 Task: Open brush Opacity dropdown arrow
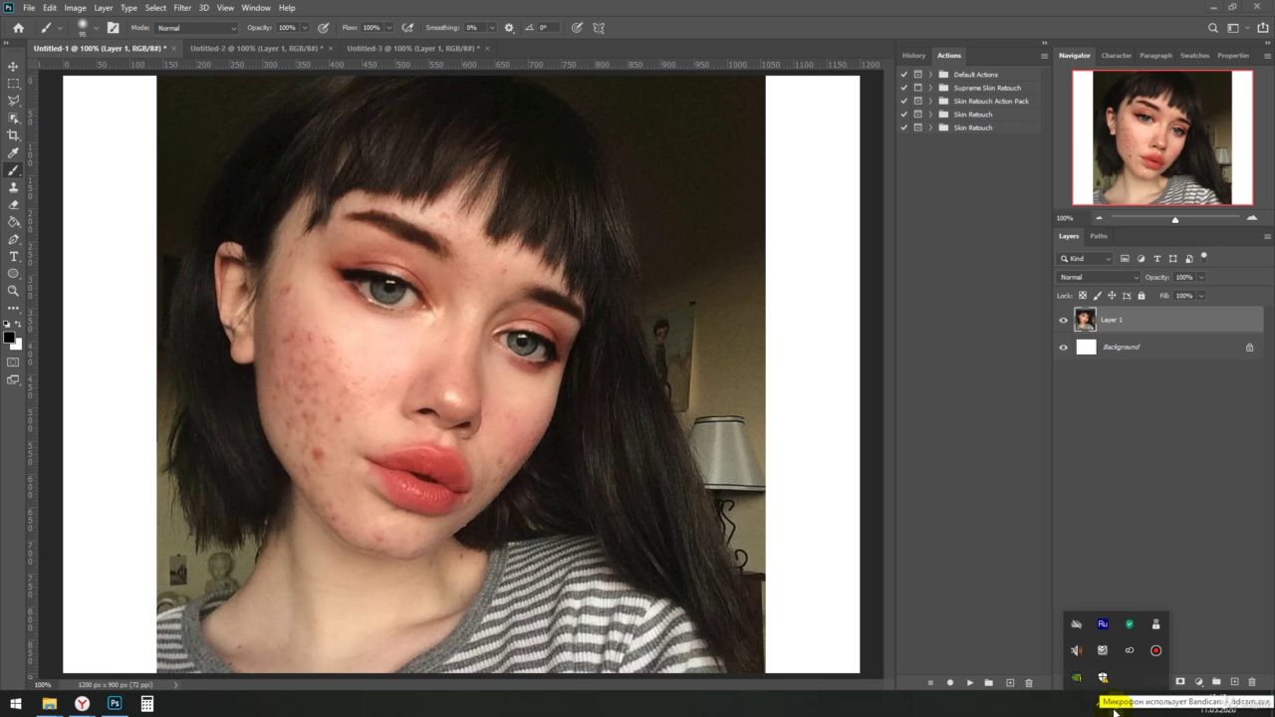coord(304,28)
